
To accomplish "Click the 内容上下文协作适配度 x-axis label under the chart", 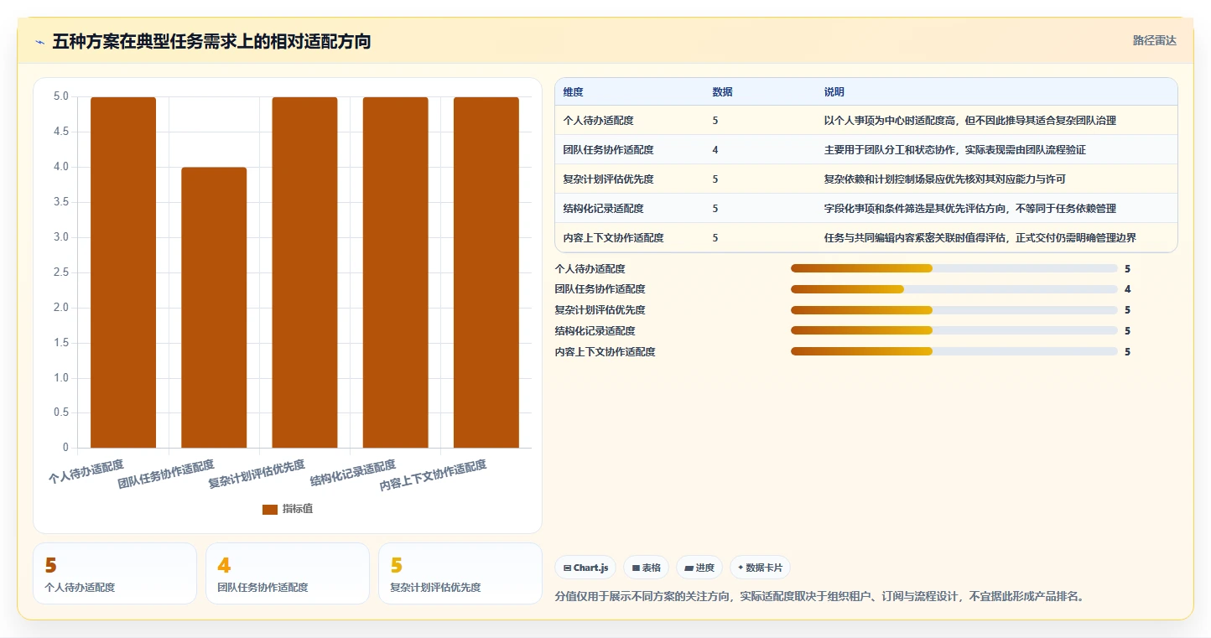I will point(434,475).
